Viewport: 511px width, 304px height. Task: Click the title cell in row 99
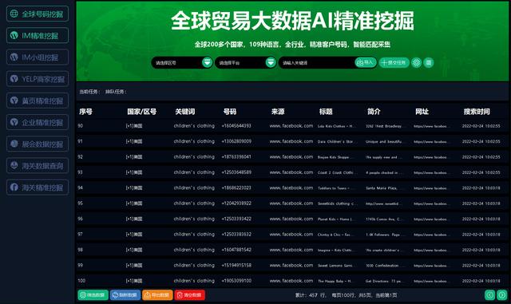335,266
